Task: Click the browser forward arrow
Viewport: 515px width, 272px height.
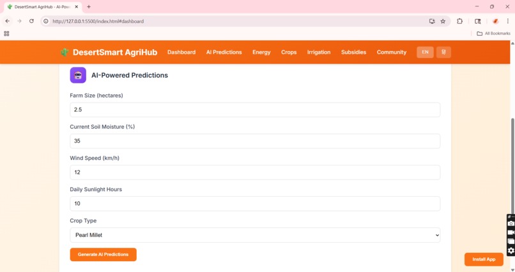Action: pos(19,21)
